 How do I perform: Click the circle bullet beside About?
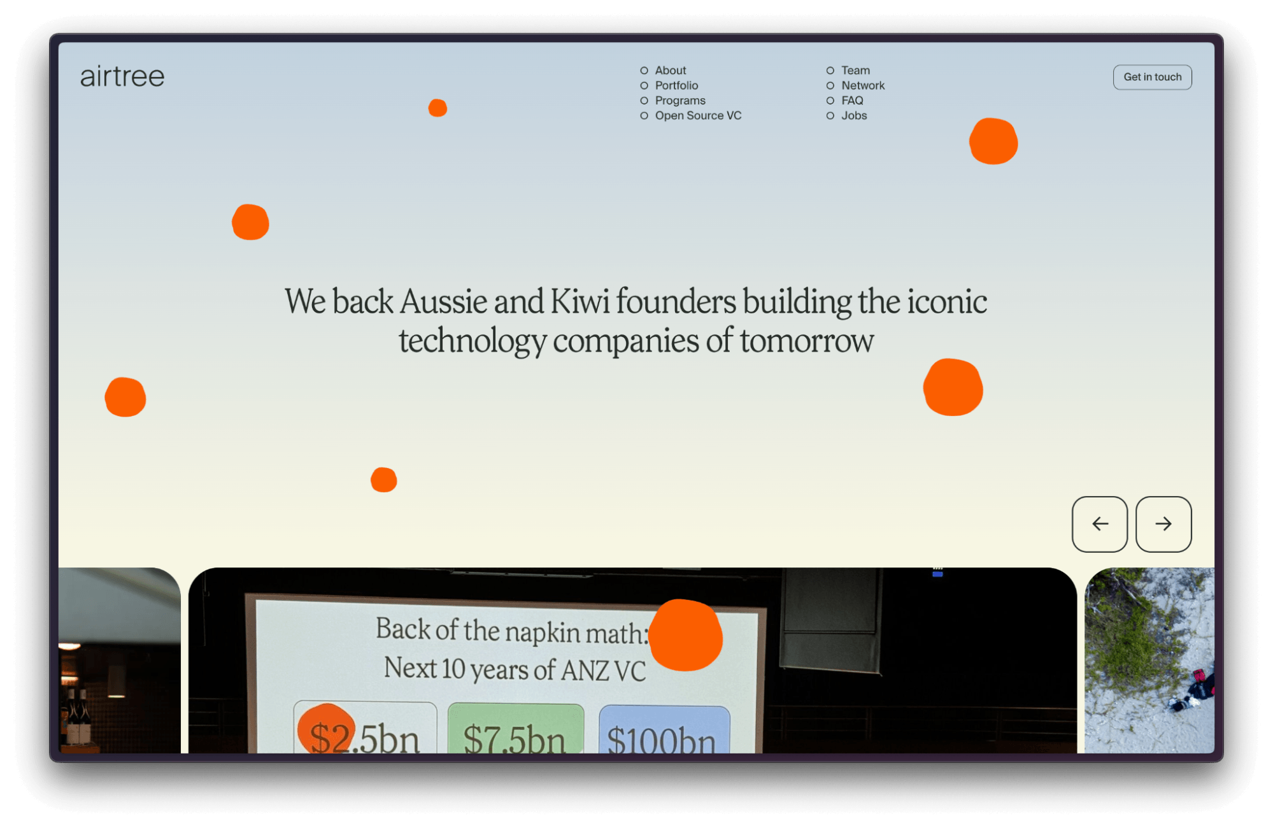tap(644, 71)
